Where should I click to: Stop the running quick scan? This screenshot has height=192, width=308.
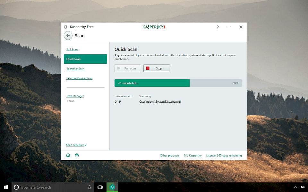click(157, 68)
